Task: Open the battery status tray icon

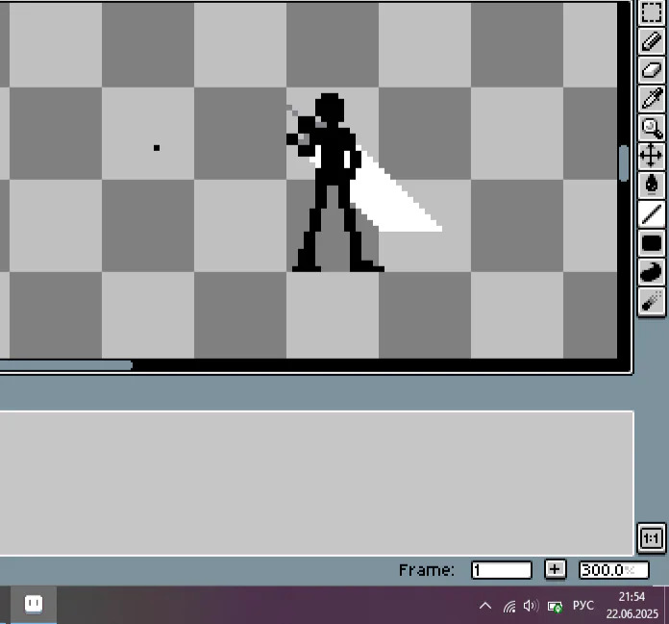Action: (555, 606)
